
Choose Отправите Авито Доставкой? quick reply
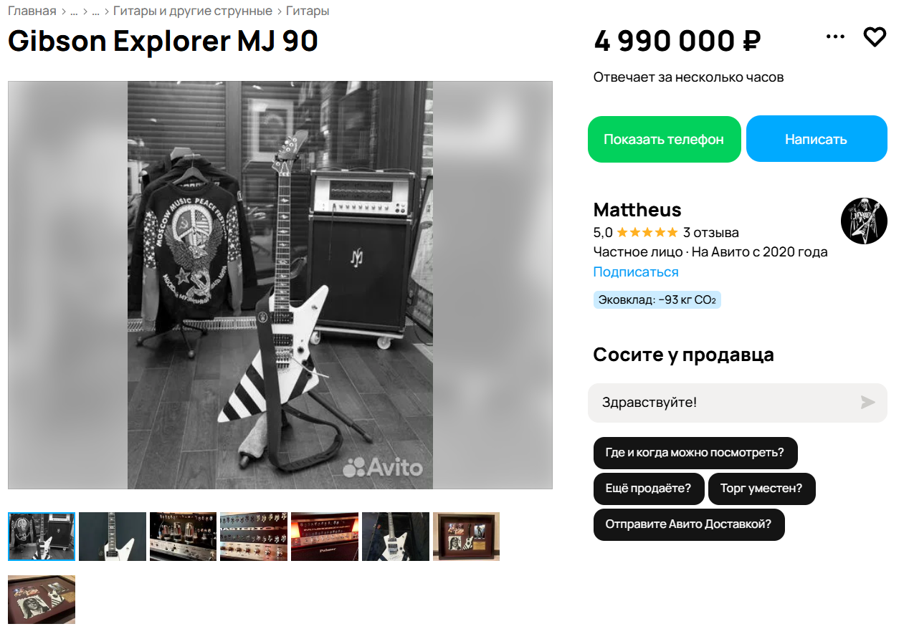click(x=688, y=524)
